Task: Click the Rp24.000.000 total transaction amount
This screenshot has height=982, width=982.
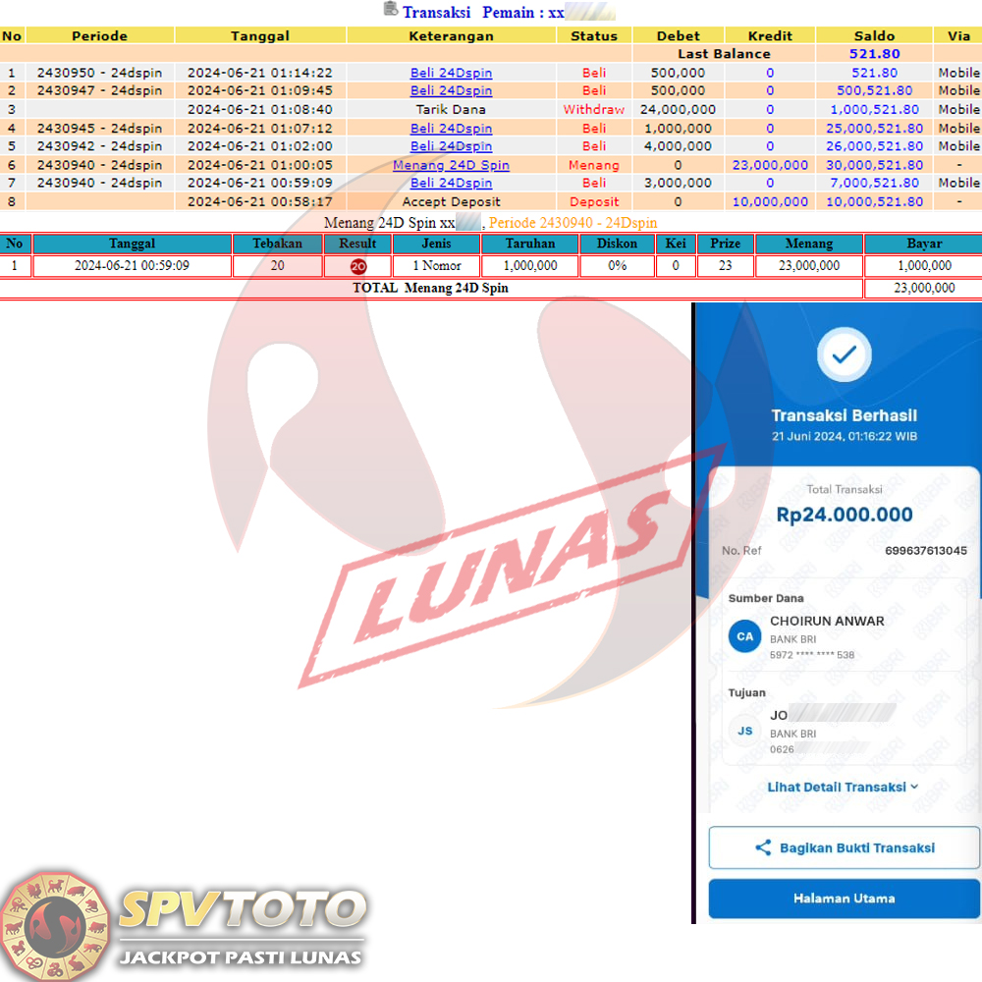Action: (844, 515)
